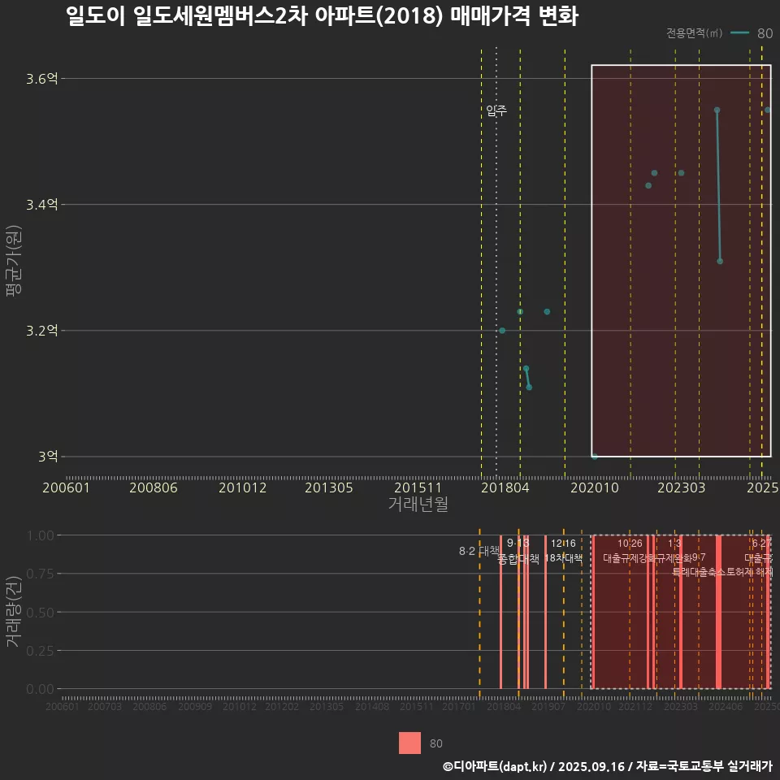Click the volume bar above the 201907 label
Image resolution: width=780 pixels, height=780 pixels.
pyautogui.click(x=545, y=612)
